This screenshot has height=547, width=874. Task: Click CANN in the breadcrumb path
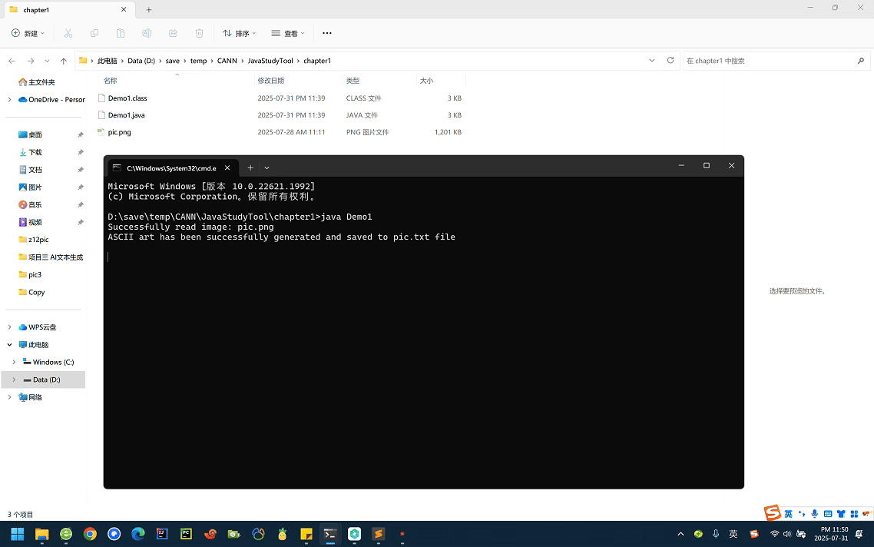[227, 61]
